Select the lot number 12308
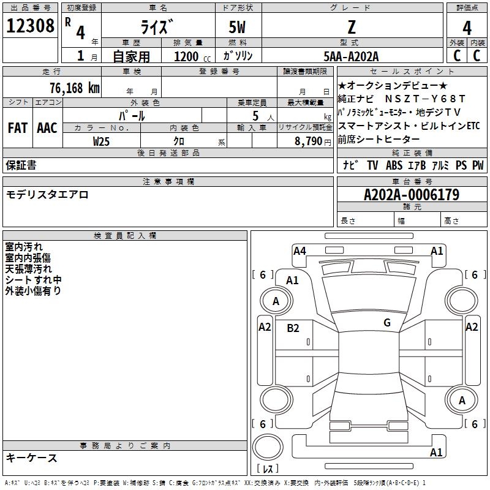The image size is (490, 490). point(30,26)
